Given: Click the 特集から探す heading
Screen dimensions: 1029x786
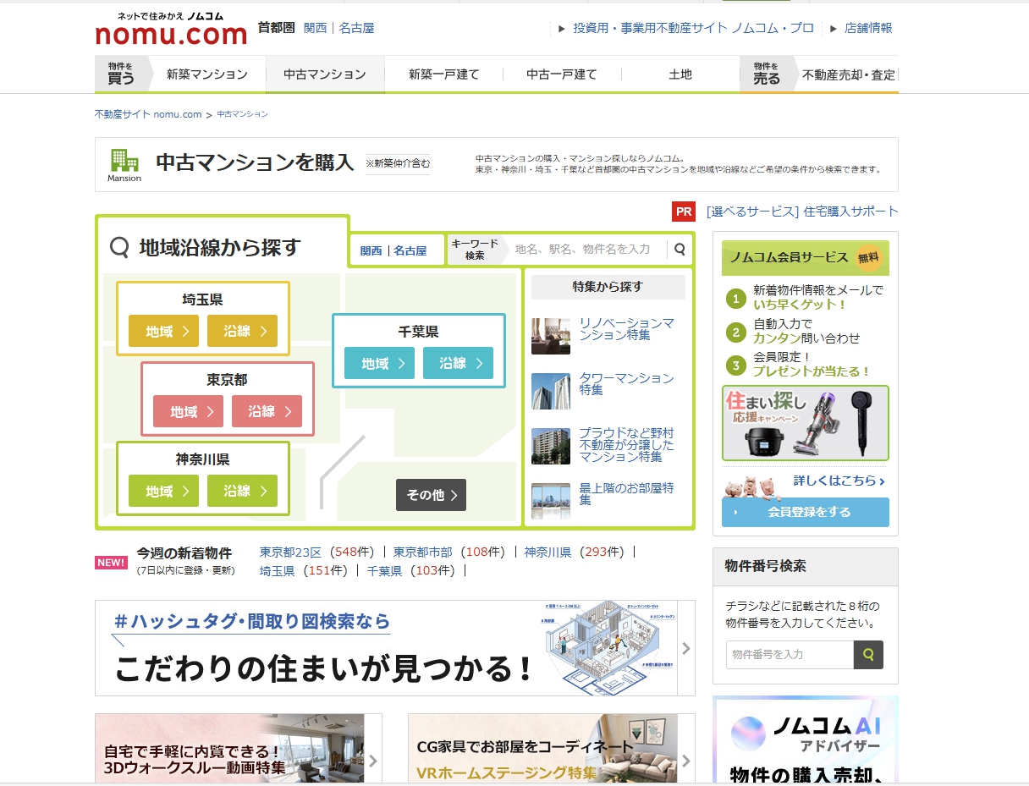Looking at the screenshot, I should click(x=608, y=287).
